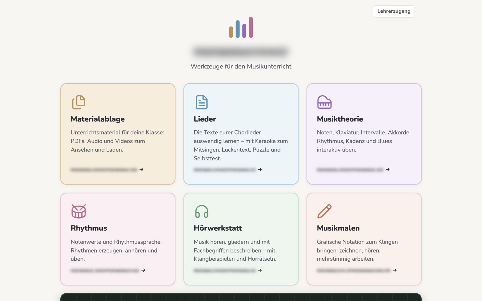Screen dimensions: 482x301
Task: Click the Musikmalen pencil icon
Action: click(324, 211)
